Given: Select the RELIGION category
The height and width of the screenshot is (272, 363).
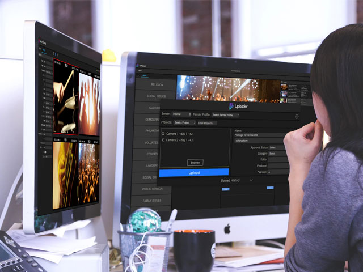Looking at the screenshot, I should point(156,84).
